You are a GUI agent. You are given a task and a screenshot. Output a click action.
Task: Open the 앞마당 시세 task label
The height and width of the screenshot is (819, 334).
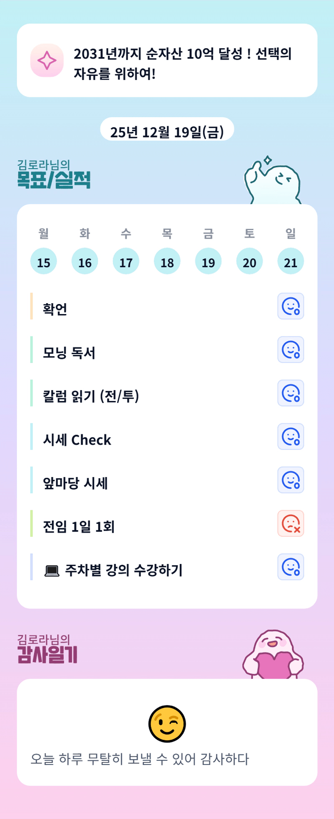(76, 483)
